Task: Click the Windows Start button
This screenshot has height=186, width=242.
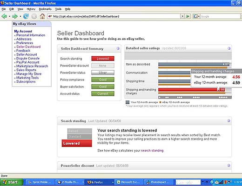Action: 12,182
